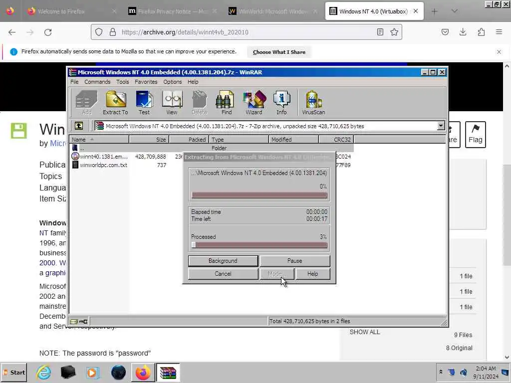This screenshot has width=511, height=383.
Task: Dismiss the Firefox data notification
Action: pyautogui.click(x=499, y=52)
